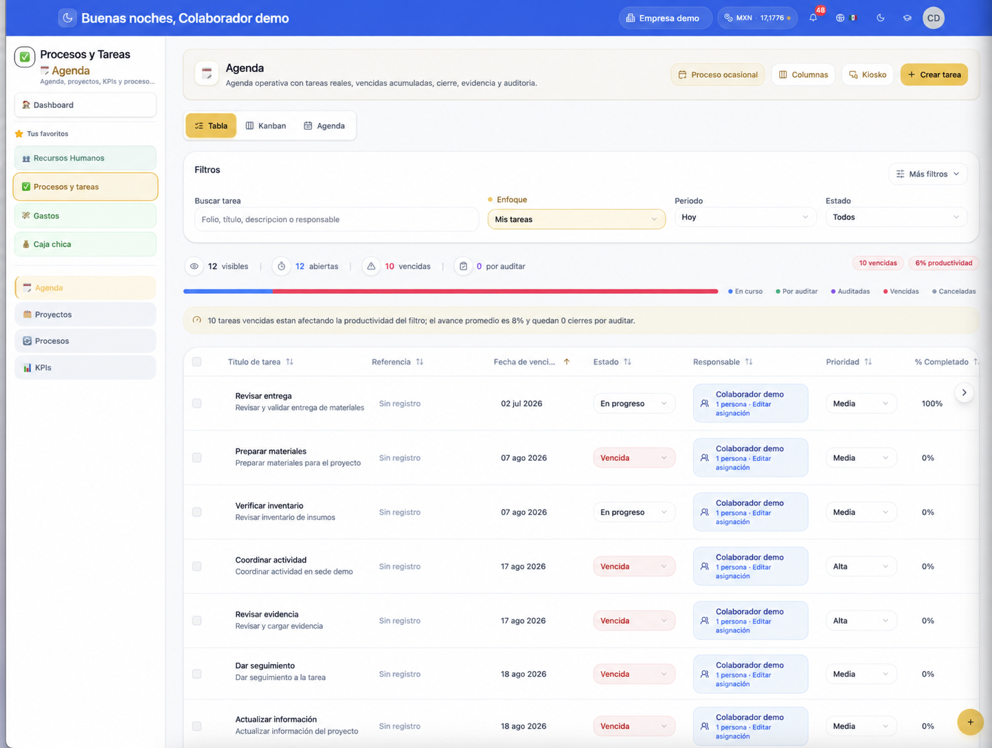The width and height of the screenshot is (992, 748).
Task: Open Prioridad dropdown for Coordinar actividad row
Action: 861,566
